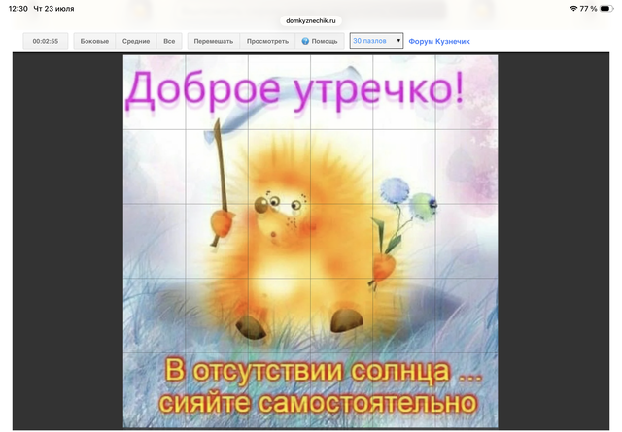Image resolution: width=622 pixels, height=432 pixels.
Task: Shuffle the puzzle with Перемешать
Action: (x=214, y=41)
